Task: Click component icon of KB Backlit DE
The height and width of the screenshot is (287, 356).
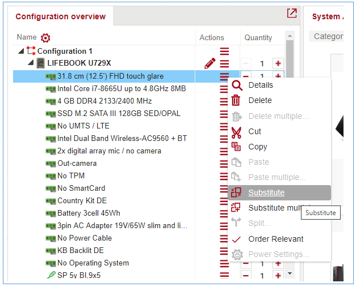Action: [x=51, y=251]
